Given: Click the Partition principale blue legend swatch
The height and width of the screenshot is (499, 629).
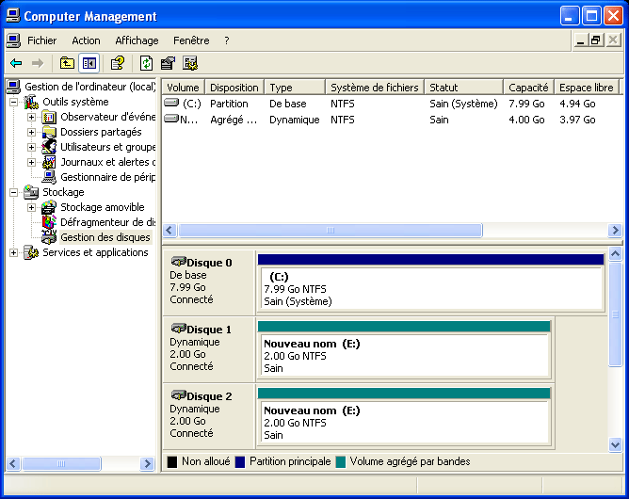Looking at the screenshot, I should pyautogui.click(x=240, y=461).
